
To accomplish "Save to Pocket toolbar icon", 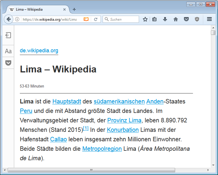I will 186,19.
